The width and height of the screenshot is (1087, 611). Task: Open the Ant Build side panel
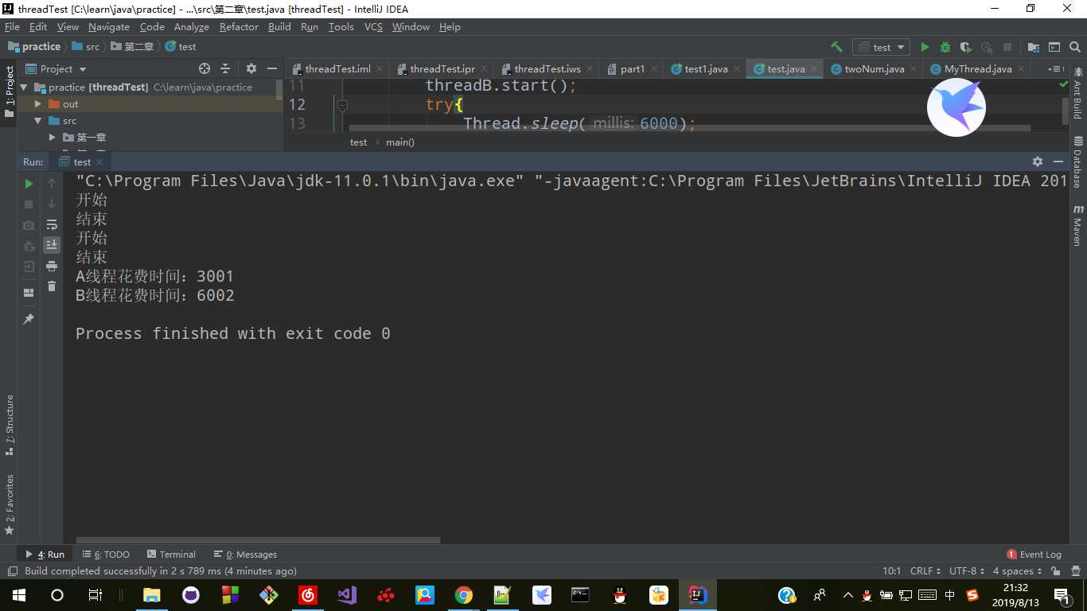[1078, 92]
